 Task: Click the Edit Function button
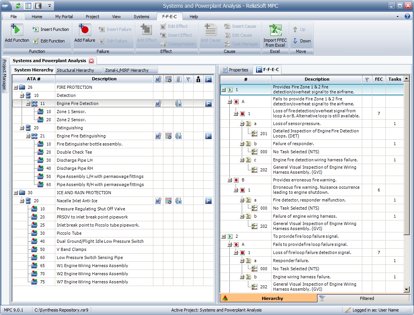coord(49,41)
